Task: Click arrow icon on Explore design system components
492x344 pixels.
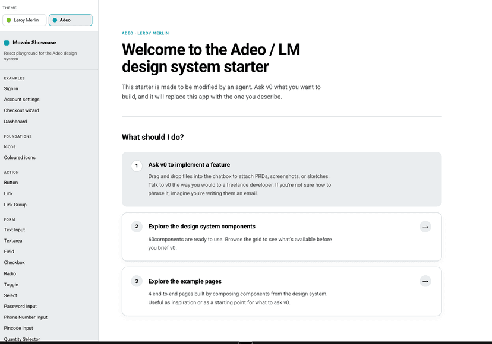Action: point(425,227)
